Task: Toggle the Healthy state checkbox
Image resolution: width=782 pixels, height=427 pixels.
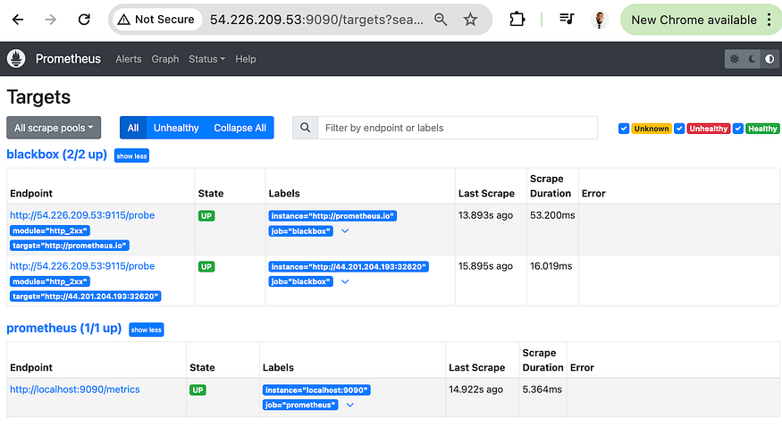Action: point(738,129)
